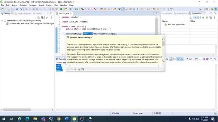Click the Javadoc popup vertical scrollbar thumb
Screen dimensions: 218x122
[x=163, y=43]
